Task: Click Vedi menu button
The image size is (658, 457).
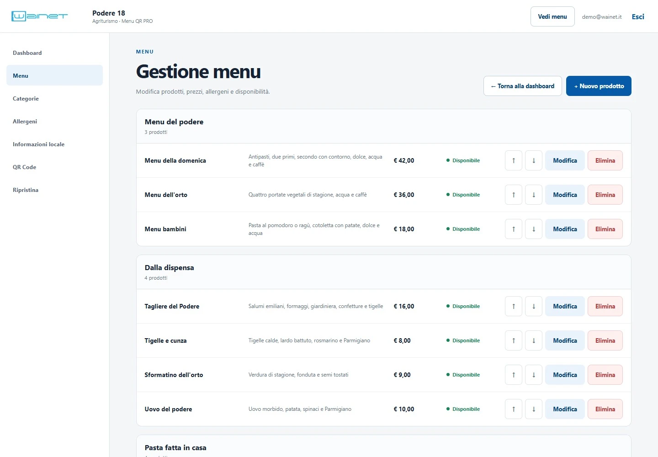Action: pyautogui.click(x=552, y=16)
